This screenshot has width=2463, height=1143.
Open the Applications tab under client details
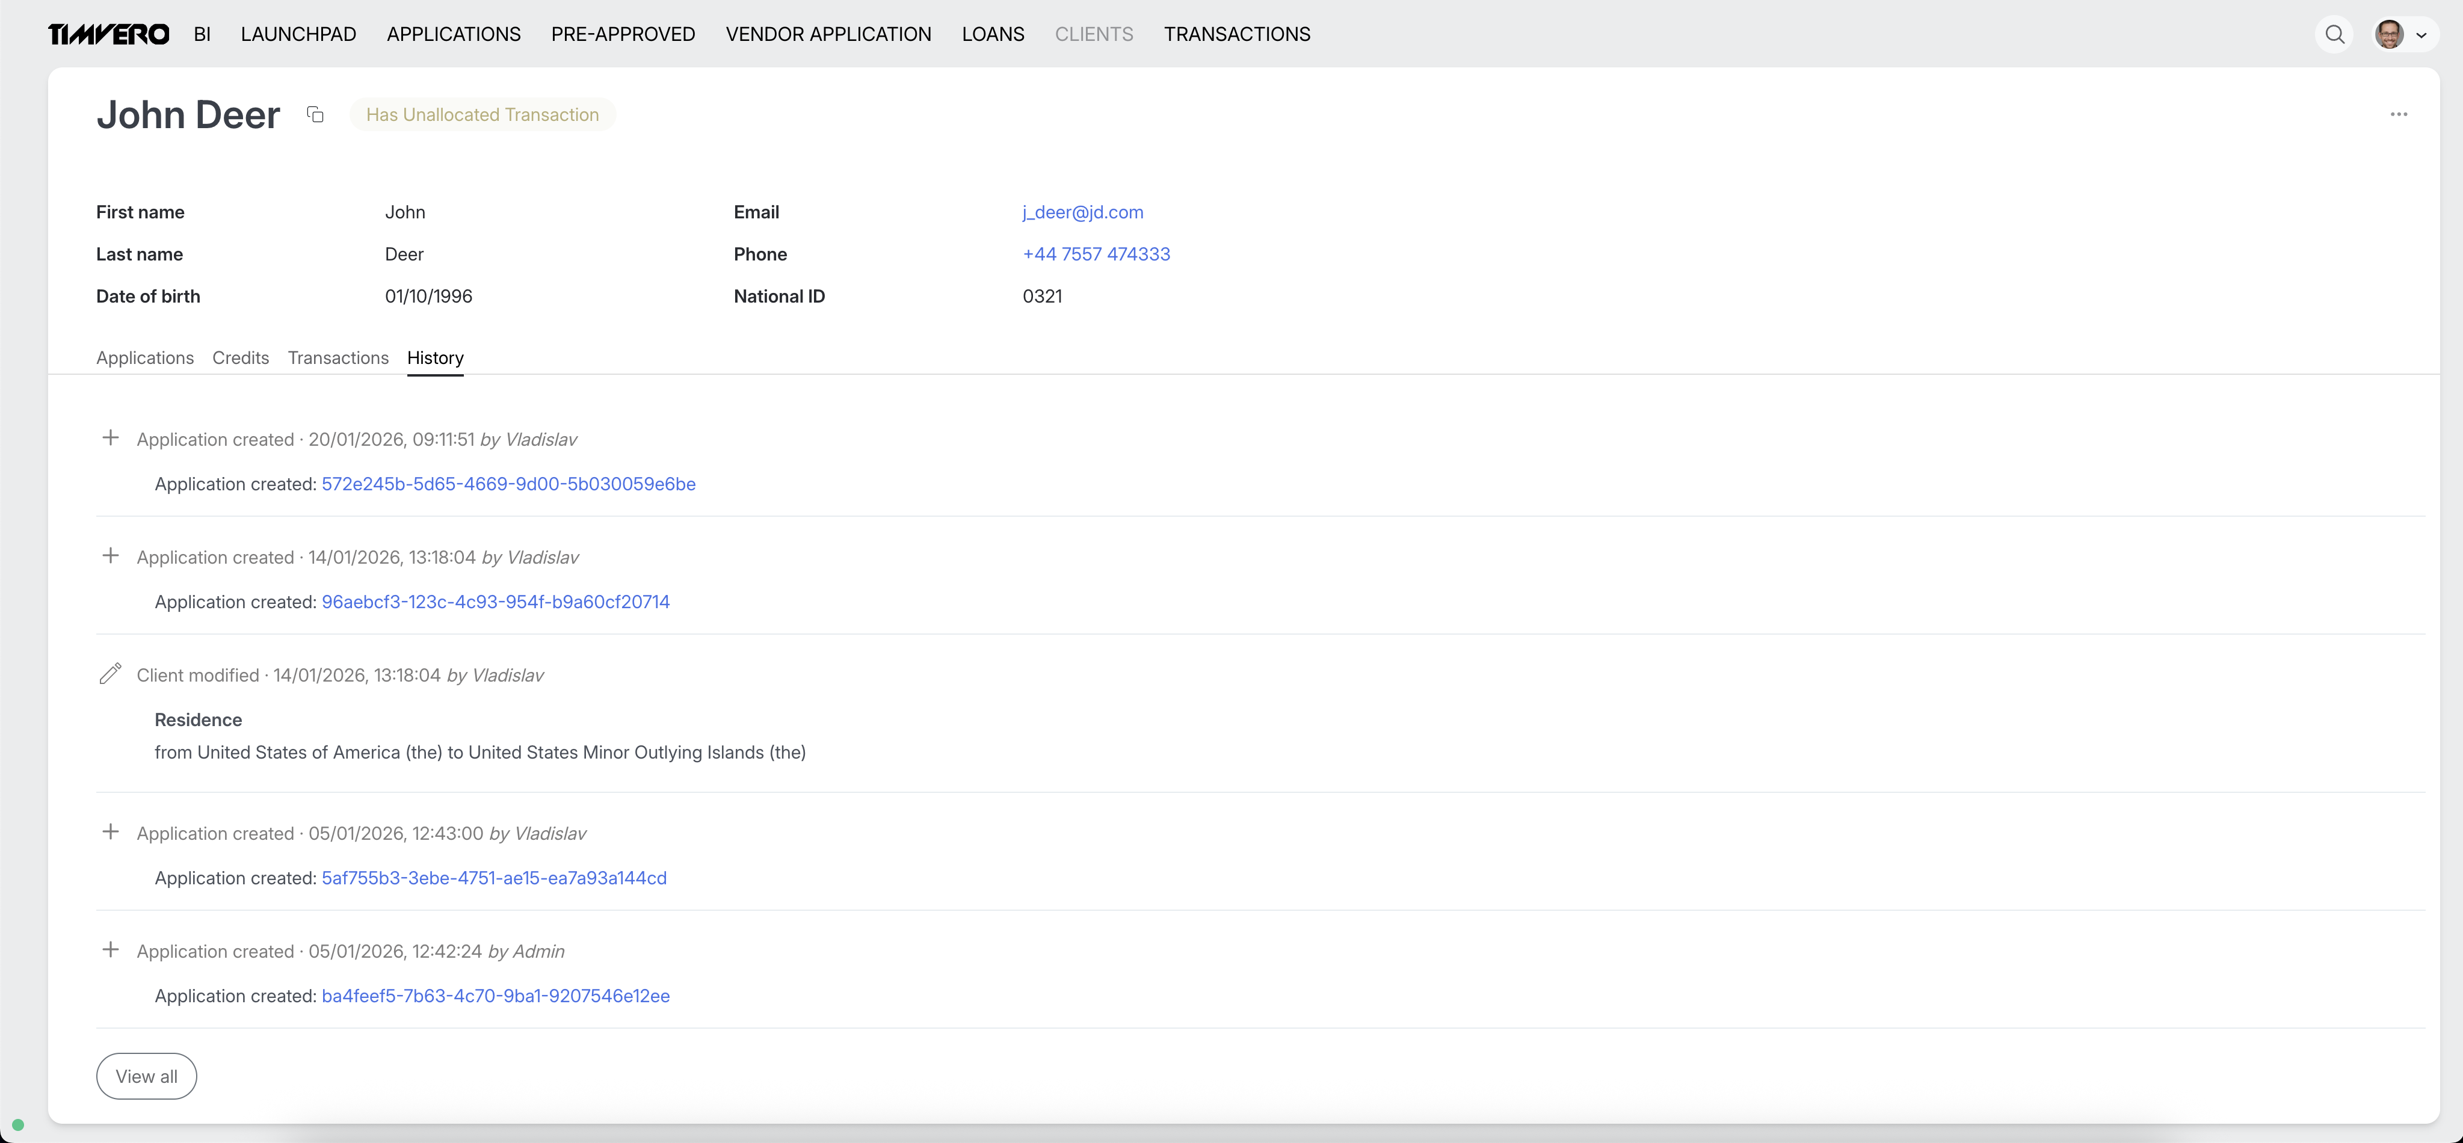(144, 357)
